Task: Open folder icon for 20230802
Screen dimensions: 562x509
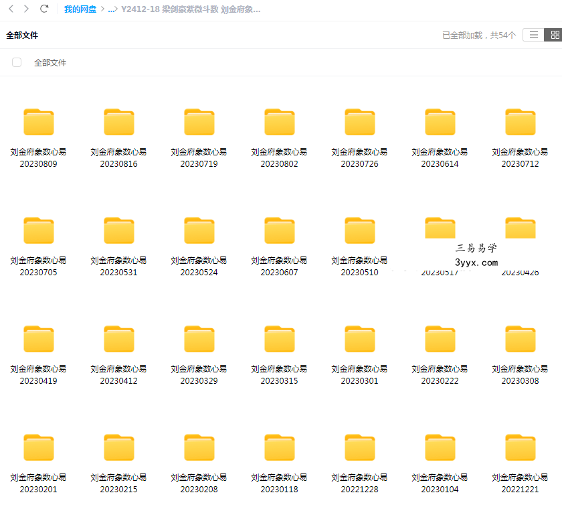Action: [280, 122]
